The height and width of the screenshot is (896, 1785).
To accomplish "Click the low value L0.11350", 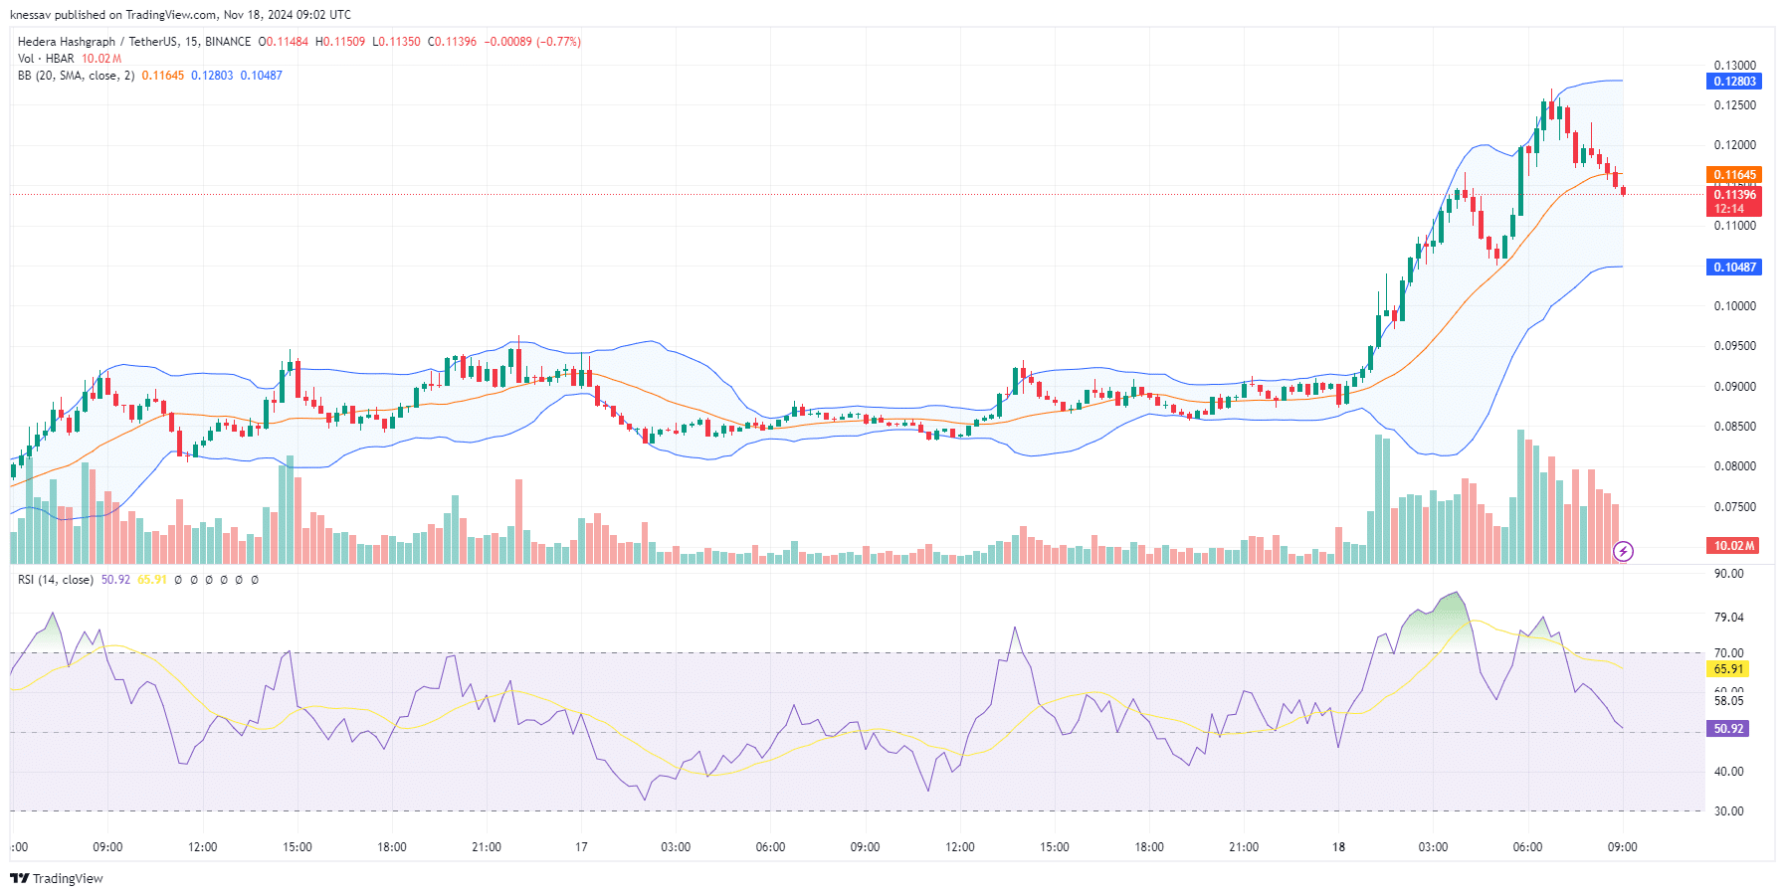I will [x=396, y=42].
